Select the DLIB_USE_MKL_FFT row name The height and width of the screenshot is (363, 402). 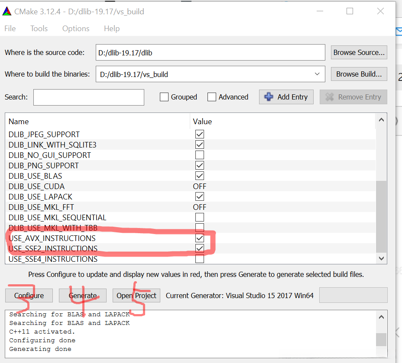pos(41,207)
